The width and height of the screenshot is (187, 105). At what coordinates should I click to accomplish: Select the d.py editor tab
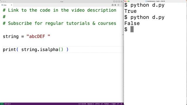[x=7, y=5]
